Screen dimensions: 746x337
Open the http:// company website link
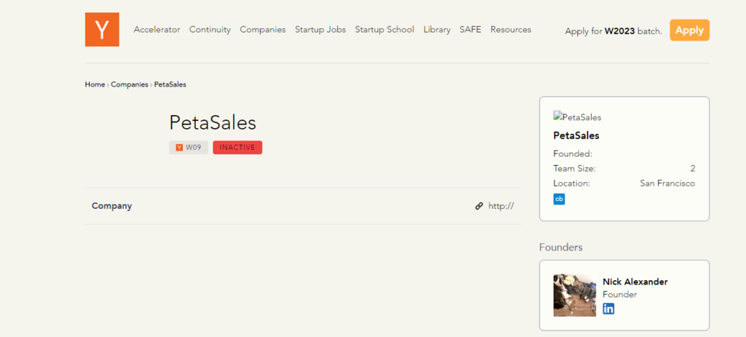[x=501, y=206]
